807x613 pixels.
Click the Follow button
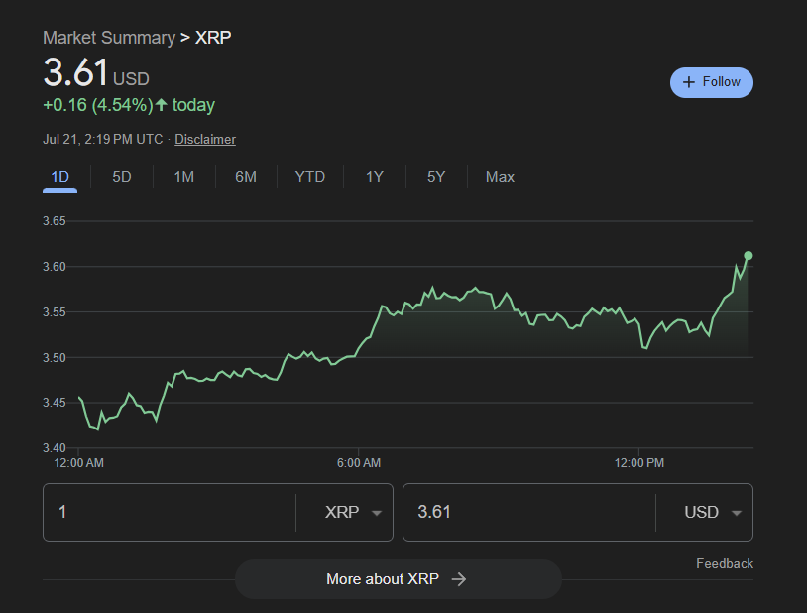point(711,82)
